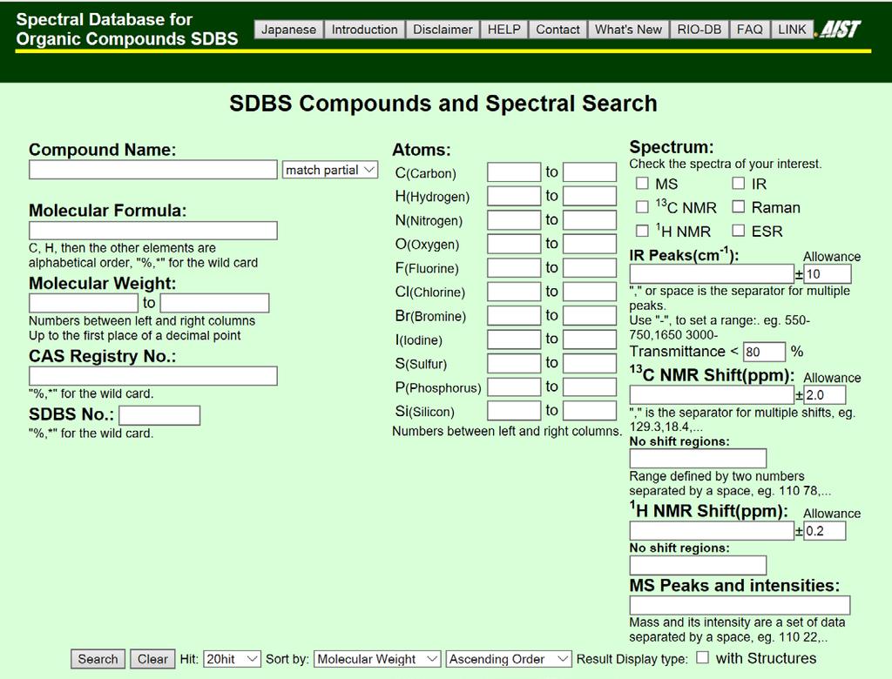Viewport: 892px width, 679px height.
Task: Toggle the 1H NMR checkbox
Action: (642, 231)
